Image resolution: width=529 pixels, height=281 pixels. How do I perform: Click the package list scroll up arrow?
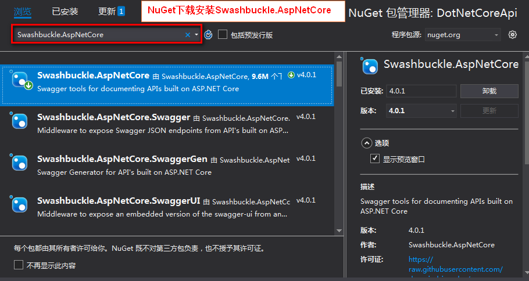pos(339,56)
